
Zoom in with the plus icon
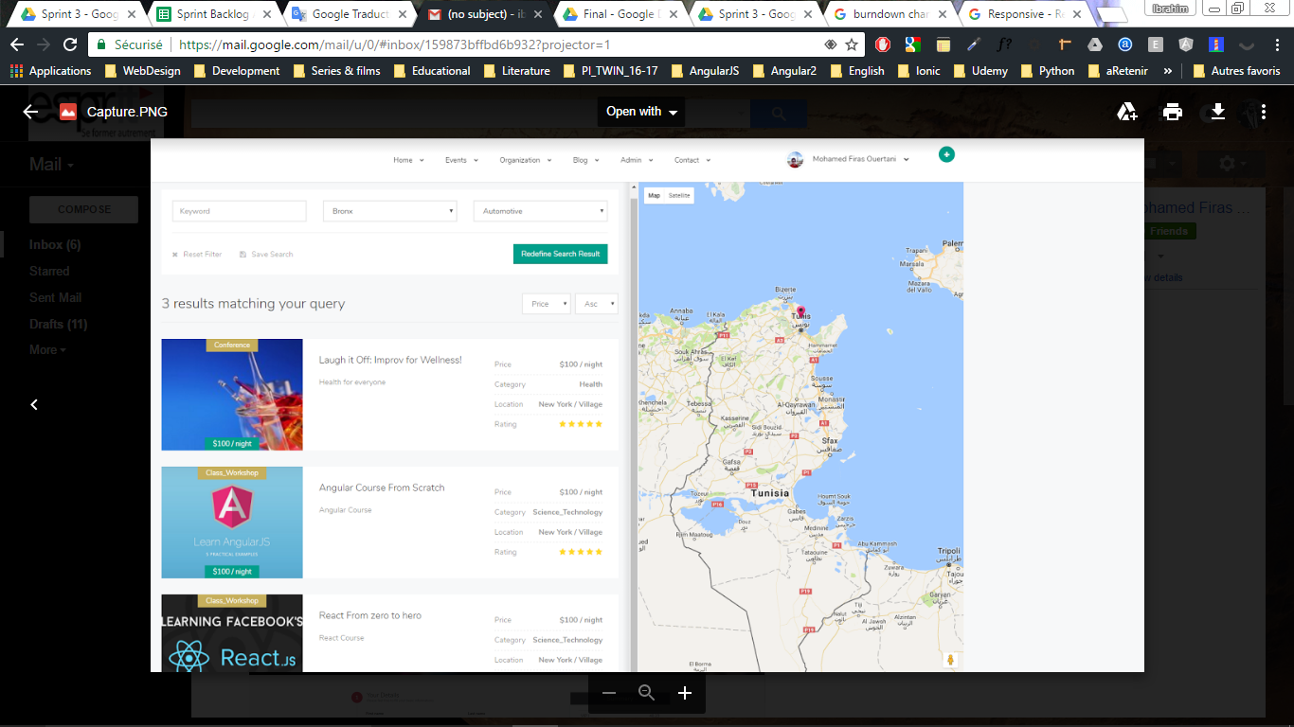[x=685, y=693]
